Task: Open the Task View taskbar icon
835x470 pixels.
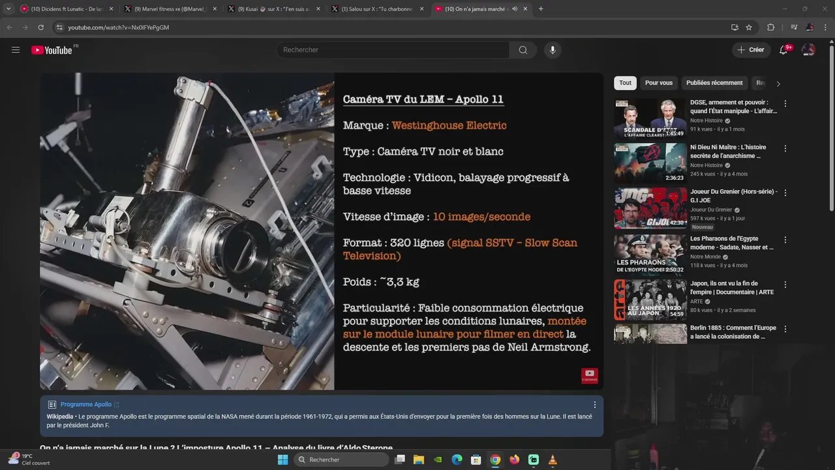Action: (x=400, y=460)
